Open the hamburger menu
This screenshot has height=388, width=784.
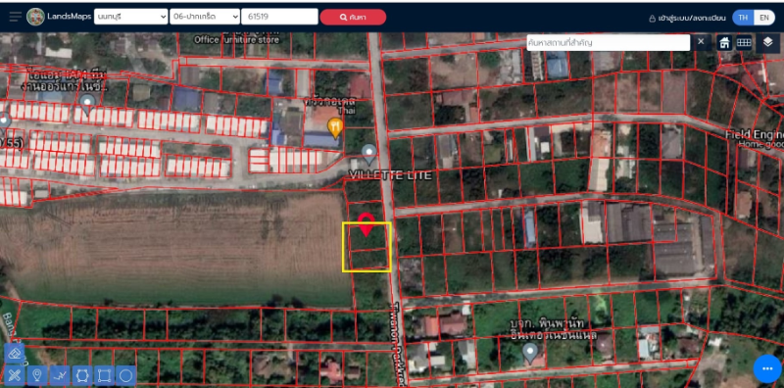click(x=16, y=17)
